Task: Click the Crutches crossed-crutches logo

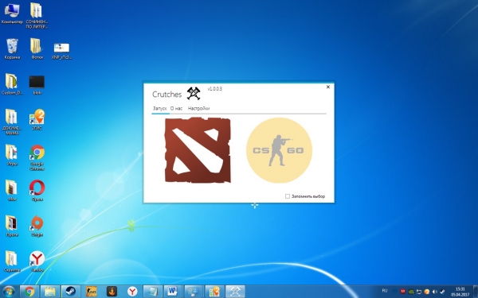Action: [x=194, y=93]
